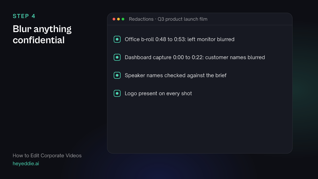318x179 pixels.
Task: Click the red close window dot
Action: point(114,19)
